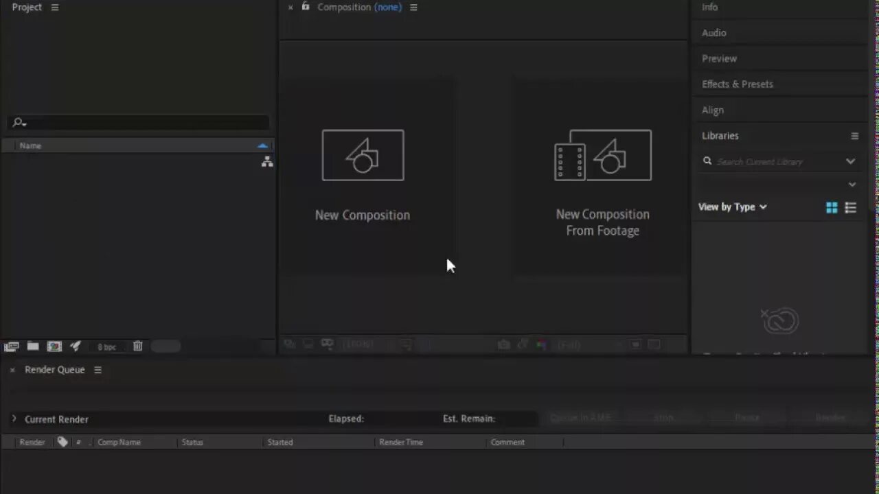This screenshot has width=879, height=494.
Task: Open the Project panel menu
Action: click(55, 7)
